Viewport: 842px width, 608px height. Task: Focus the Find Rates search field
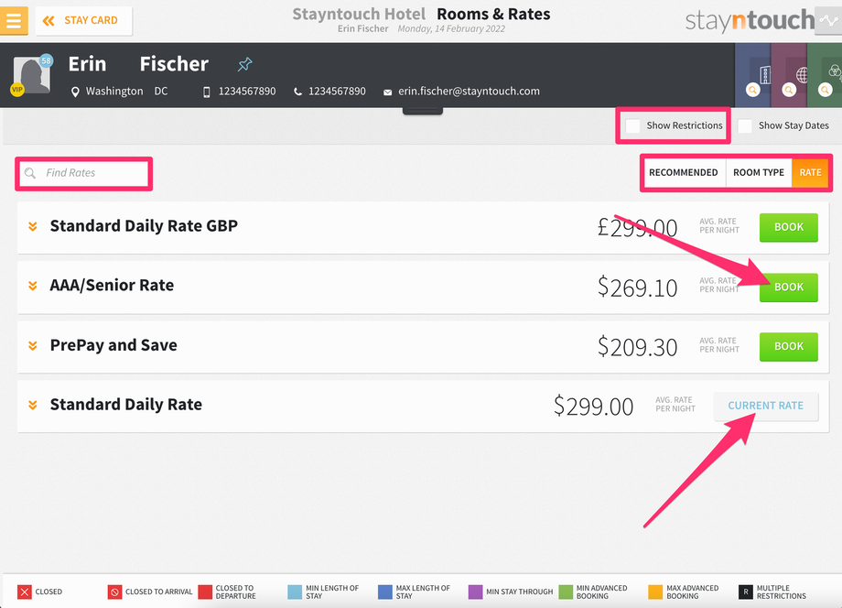[x=84, y=173]
